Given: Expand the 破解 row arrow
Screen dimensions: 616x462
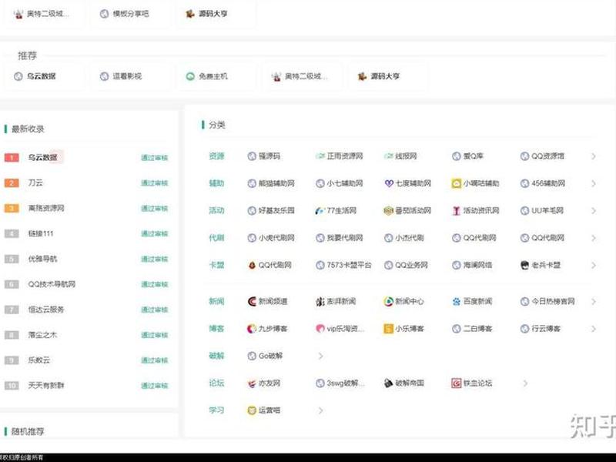Looking at the screenshot, I should (x=320, y=357).
